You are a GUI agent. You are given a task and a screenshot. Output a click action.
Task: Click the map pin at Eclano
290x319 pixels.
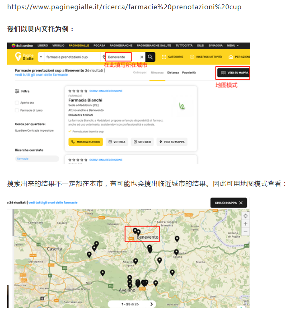[176, 252]
